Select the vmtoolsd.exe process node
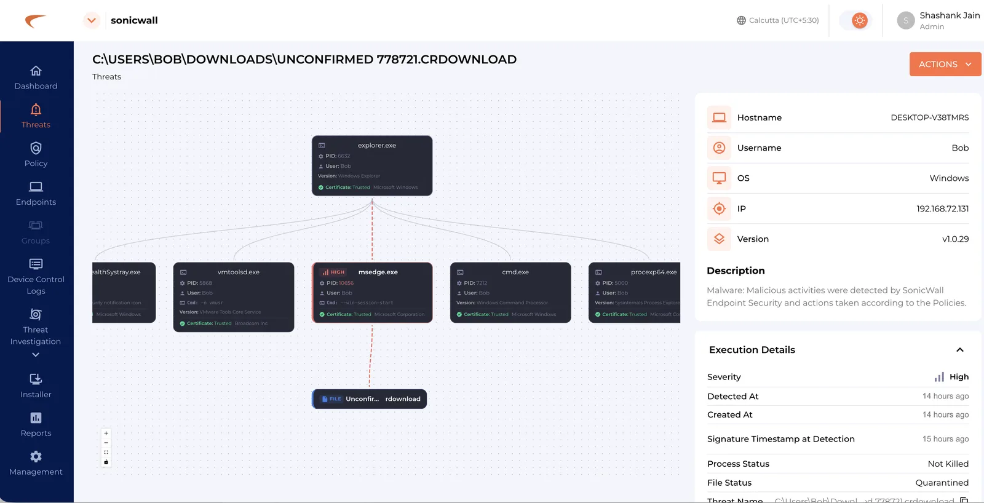 pyautogui.click(x=234, y=297)
